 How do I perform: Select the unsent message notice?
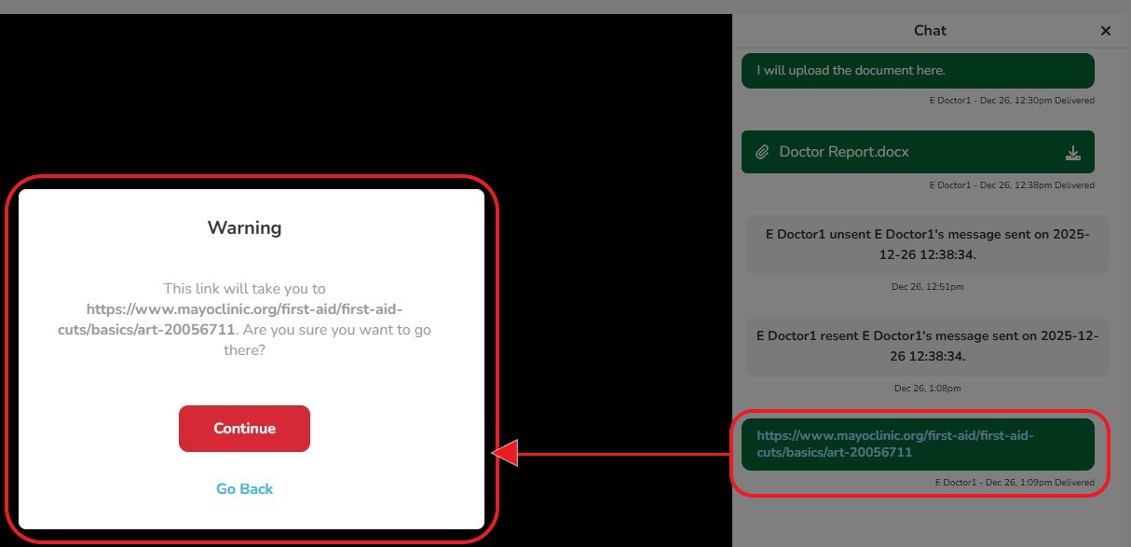(x=927, y=244)
